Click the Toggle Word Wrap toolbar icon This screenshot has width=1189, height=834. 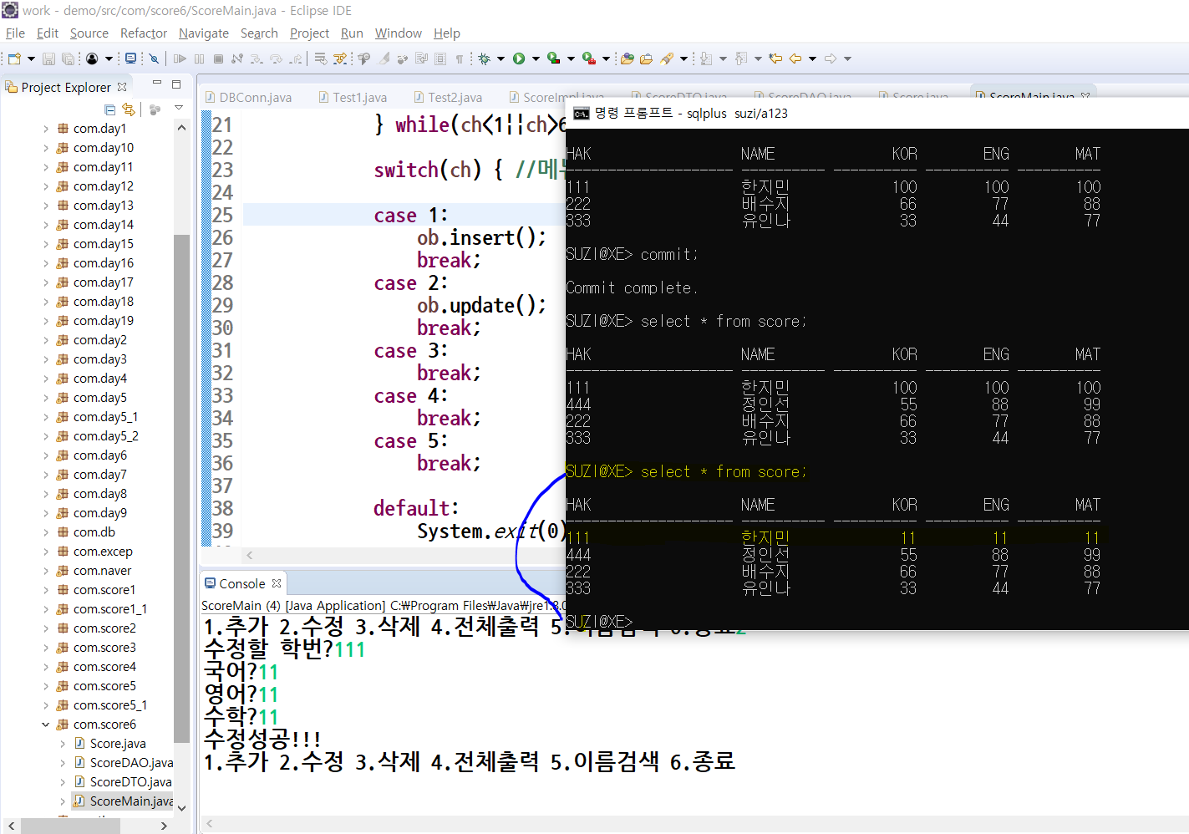(422, 58)
